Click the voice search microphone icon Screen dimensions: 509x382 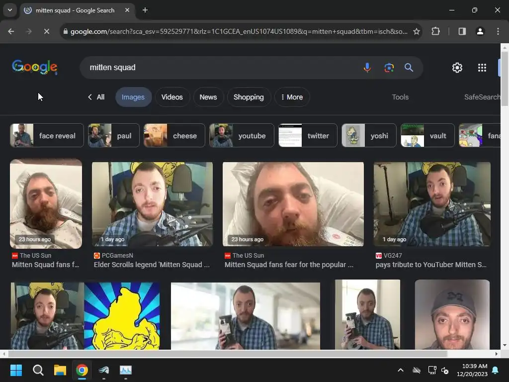[367, 68]
